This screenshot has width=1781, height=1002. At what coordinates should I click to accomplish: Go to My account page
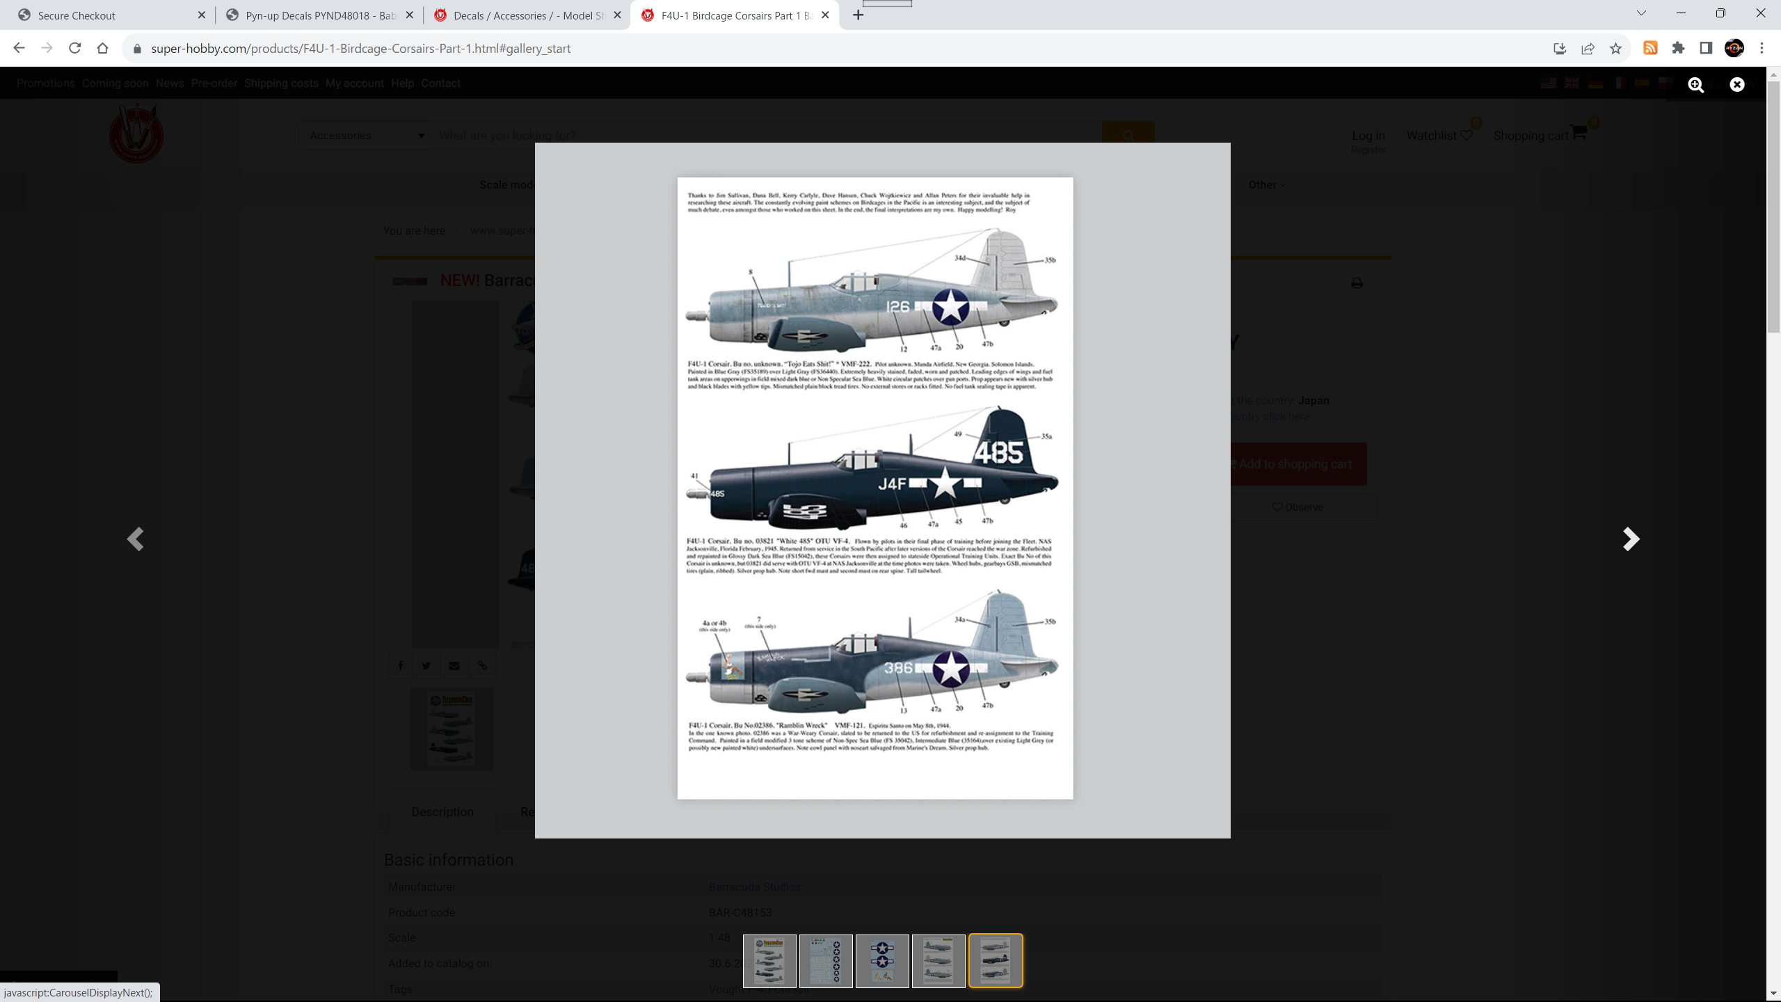click(x=354, y=83)
